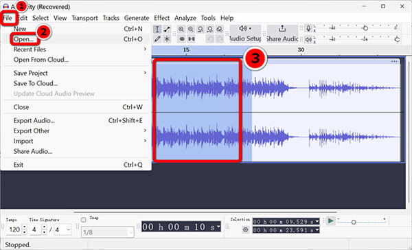This screenshot has width=412, height=250.
Task: Fit project to width icon
Action: click(209, 29)
